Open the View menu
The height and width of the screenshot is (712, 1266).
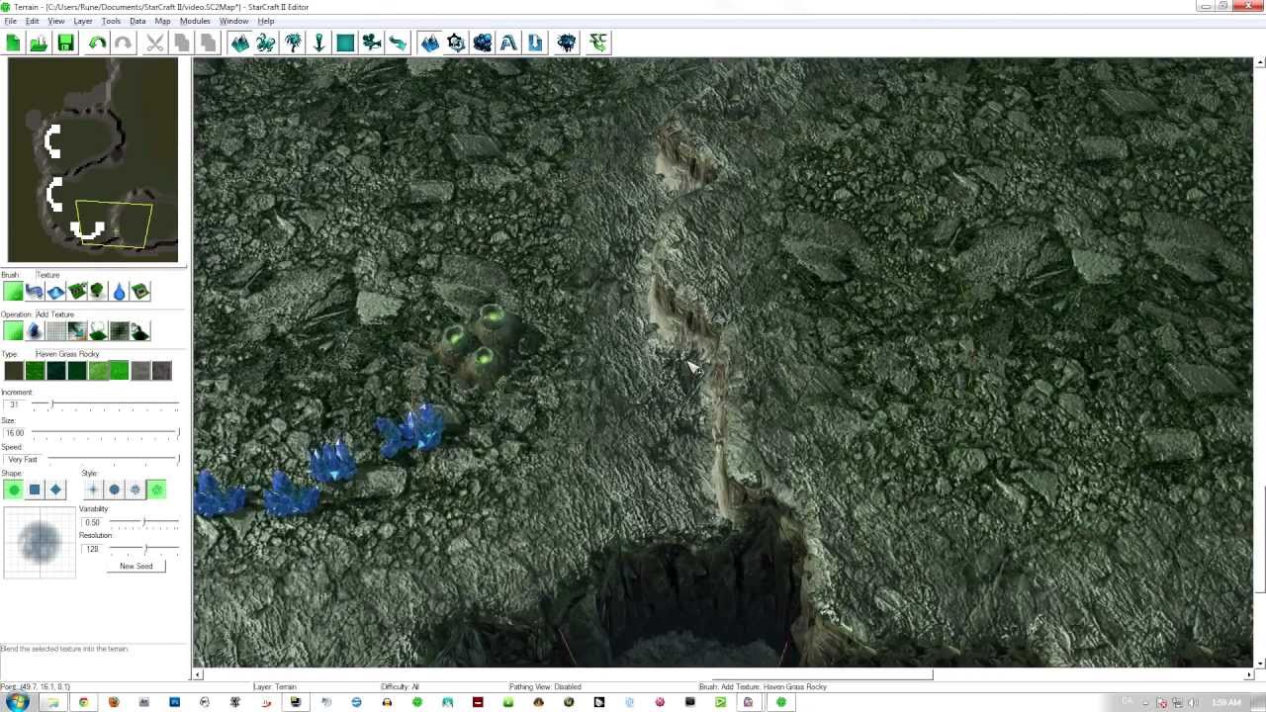(x=56, y=21)
